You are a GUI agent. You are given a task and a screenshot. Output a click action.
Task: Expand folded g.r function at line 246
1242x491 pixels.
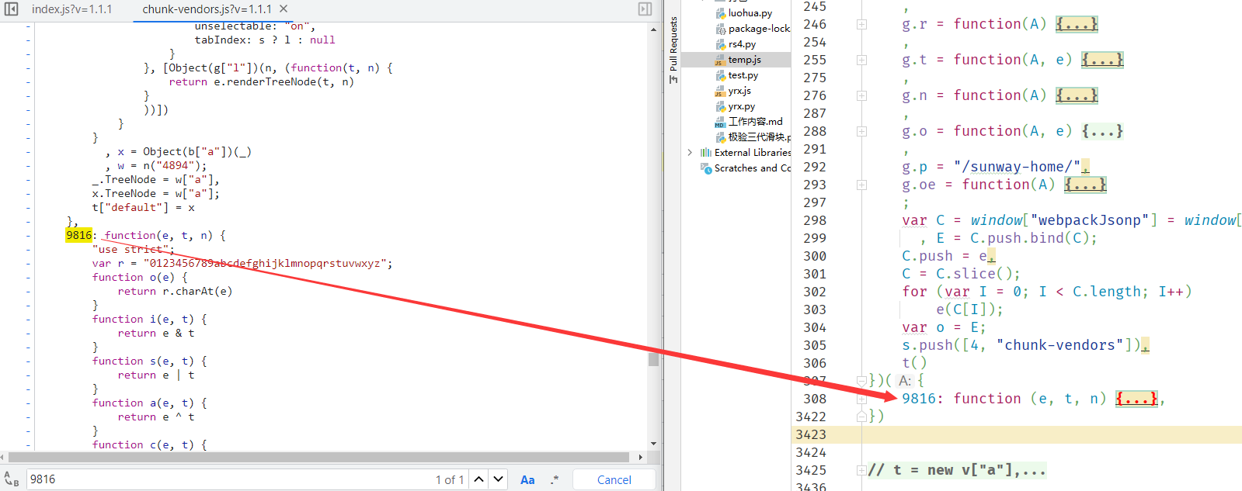coord(1076,24)
